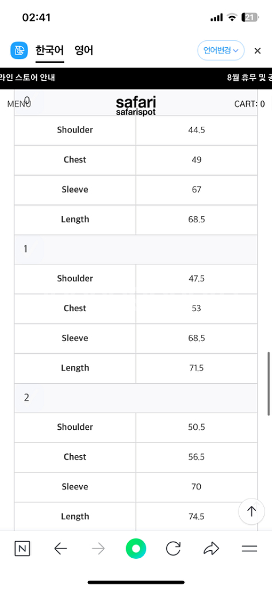272x590 pixels.
Task: Open the MENU link
Action: pyautogui.click(x=19, y=104)
